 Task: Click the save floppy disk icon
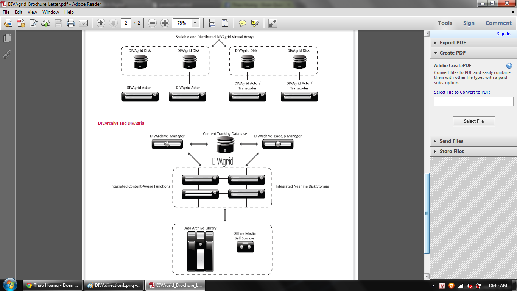click(58, 23)
